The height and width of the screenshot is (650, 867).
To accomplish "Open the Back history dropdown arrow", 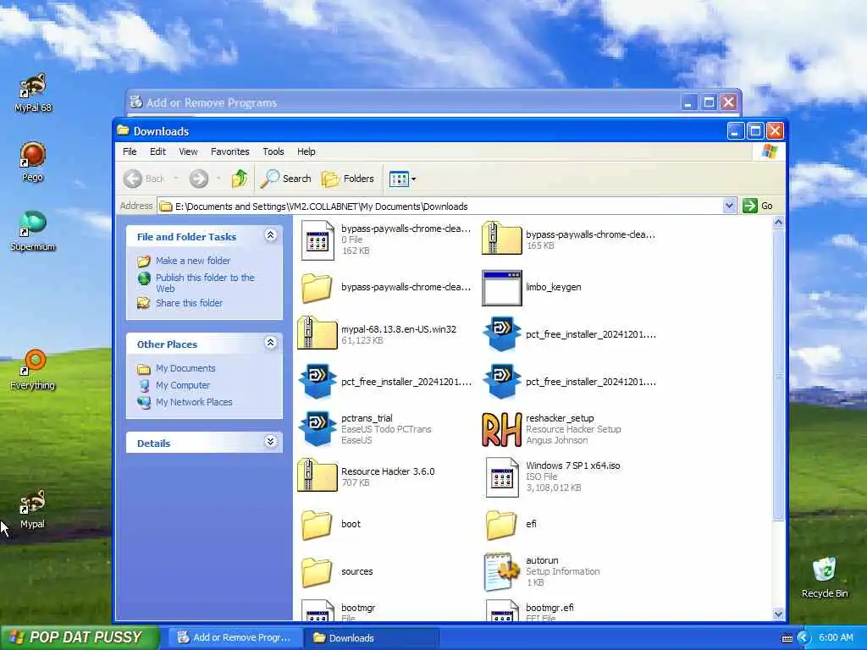I will coord(176,179).
